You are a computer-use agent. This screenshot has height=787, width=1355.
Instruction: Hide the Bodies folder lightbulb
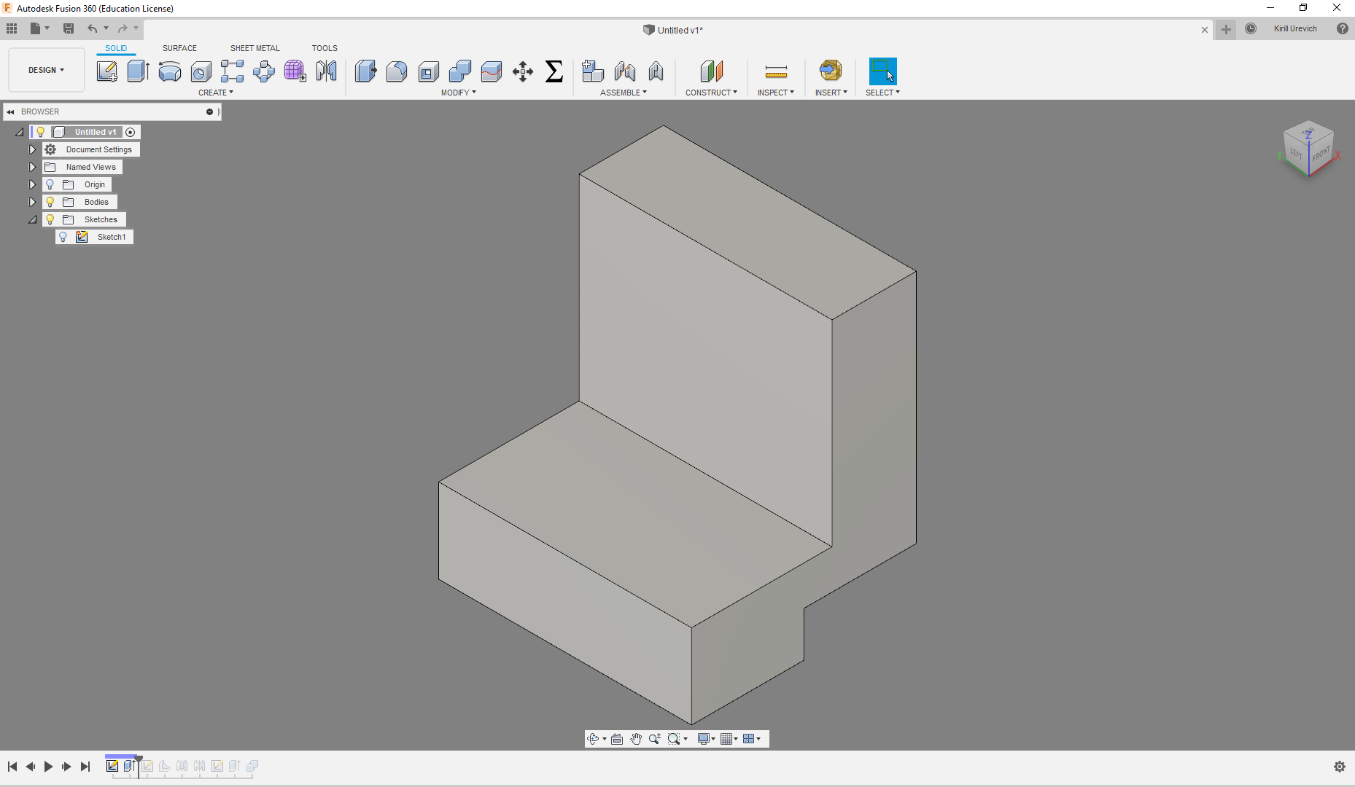click(50, 202)
